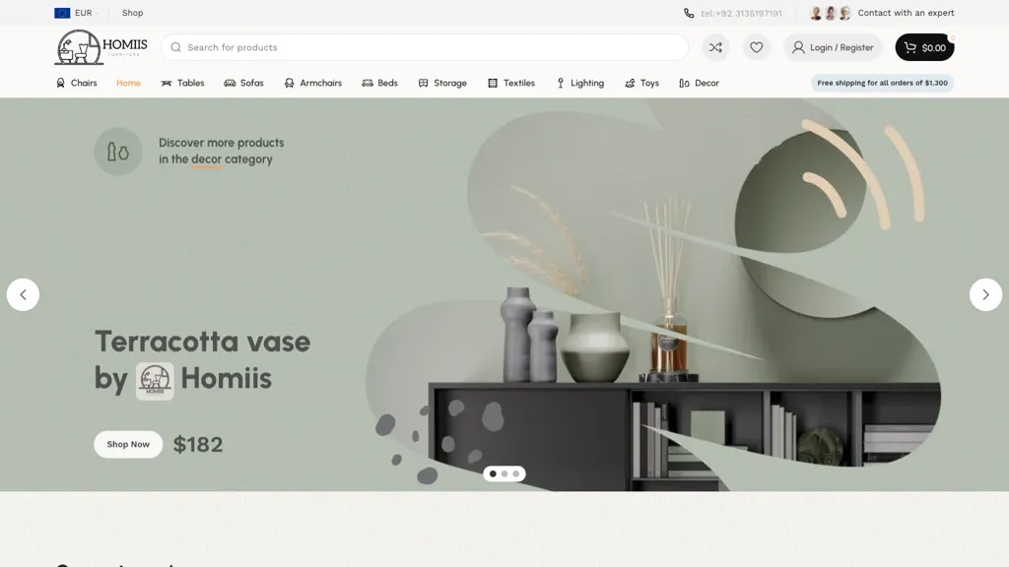Click the Beds category icon
The height and width of the screenshot is (567, 1009).
coord(368,83)
